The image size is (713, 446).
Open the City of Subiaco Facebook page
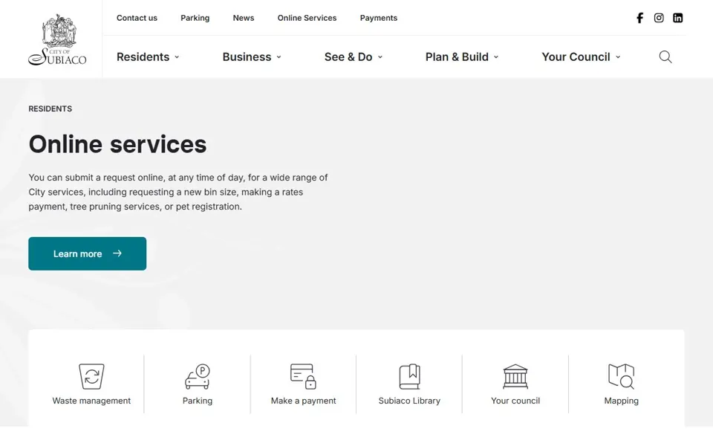click(x=639, y=18)
